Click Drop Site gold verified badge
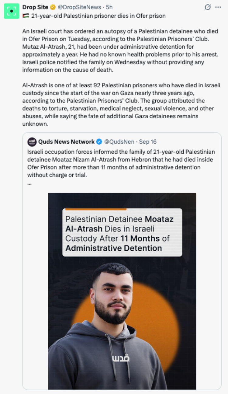Screen dimensions: 228x394 click(53, 7)
